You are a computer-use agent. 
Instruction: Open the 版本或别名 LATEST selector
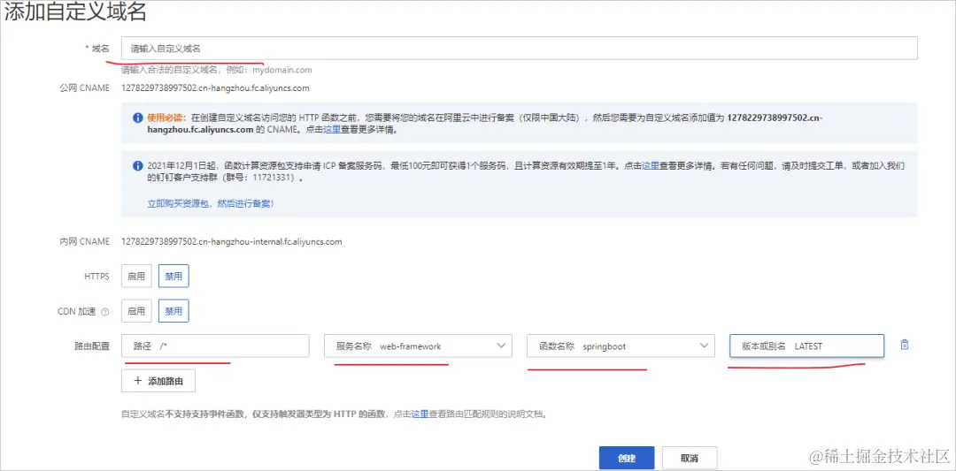806,346
